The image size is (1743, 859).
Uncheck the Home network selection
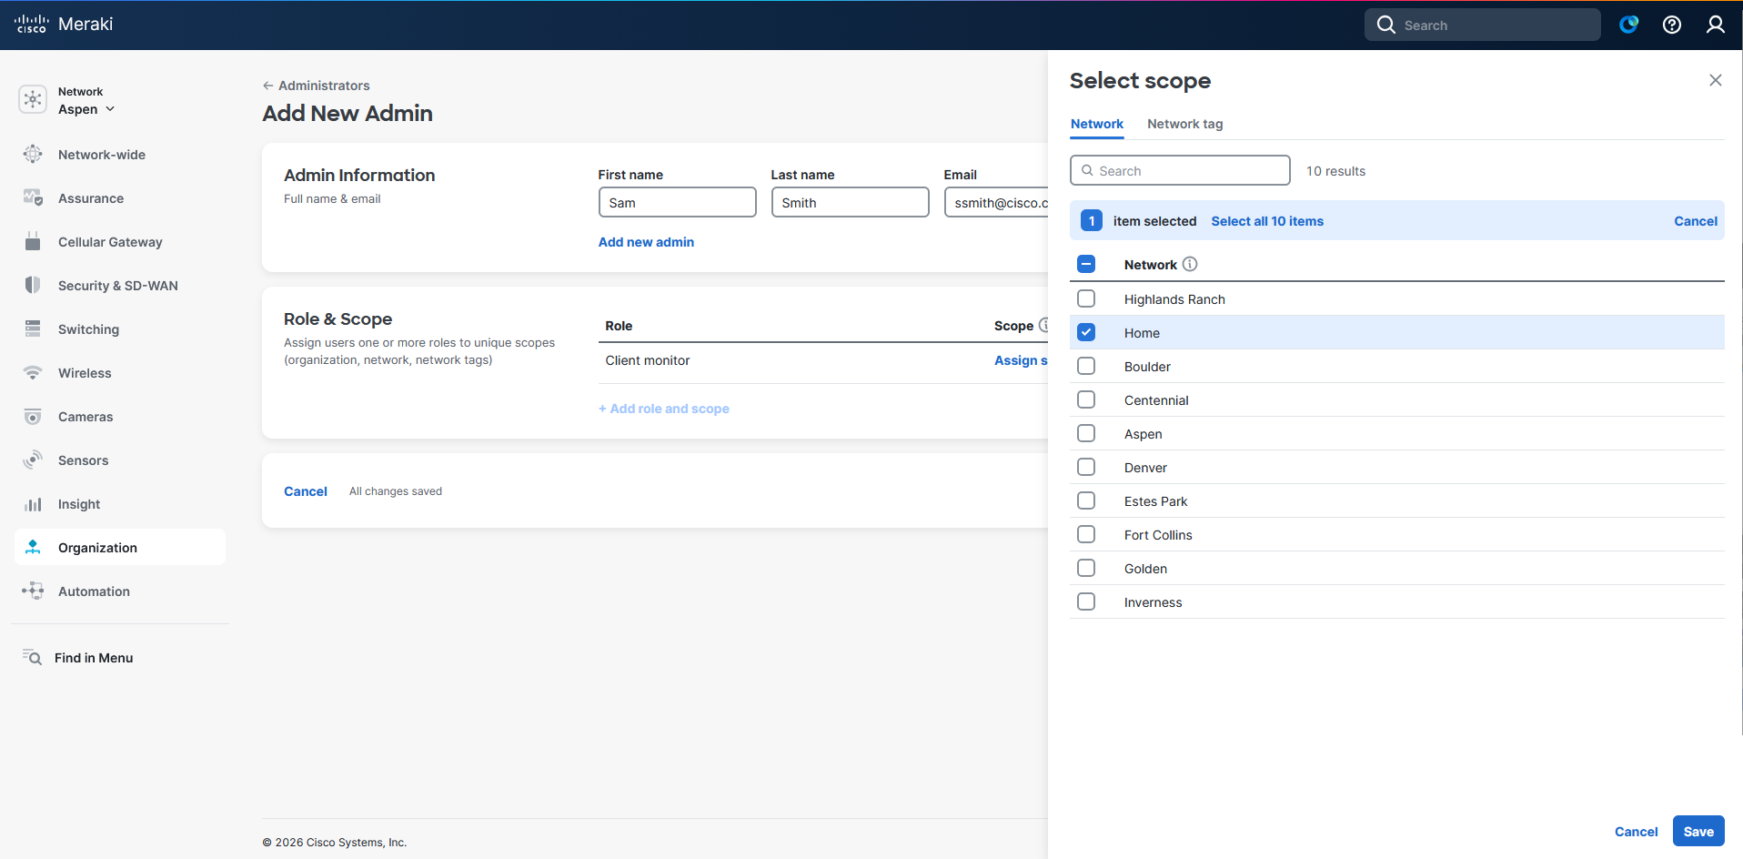1085,332
